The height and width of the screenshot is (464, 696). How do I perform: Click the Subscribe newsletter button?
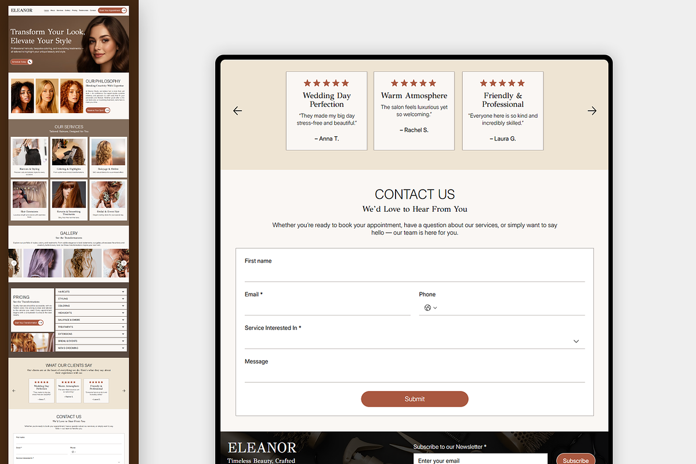coord(576,460)
